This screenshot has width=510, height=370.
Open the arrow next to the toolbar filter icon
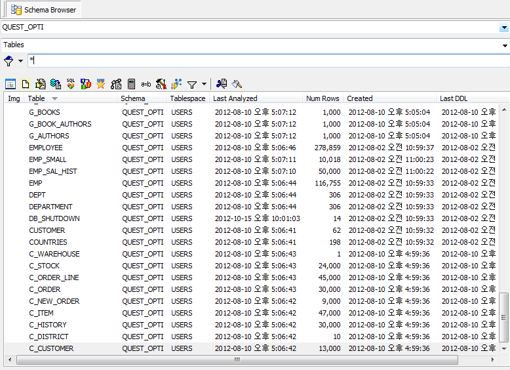pos(204,84)
